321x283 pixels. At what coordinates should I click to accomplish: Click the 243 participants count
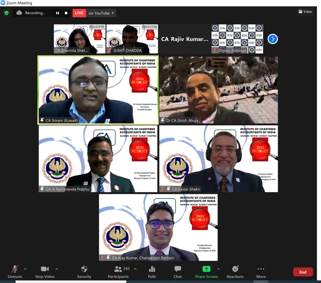[126, 269]
